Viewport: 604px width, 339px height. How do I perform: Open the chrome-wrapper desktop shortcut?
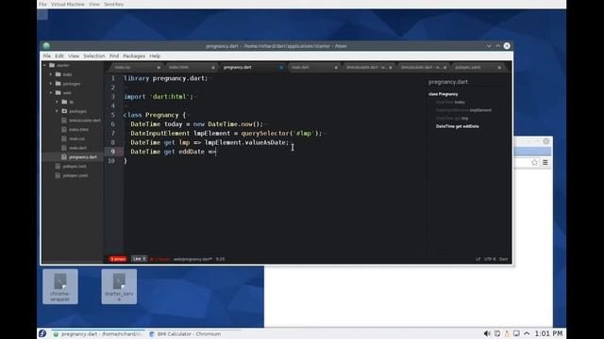click(60, 286)
